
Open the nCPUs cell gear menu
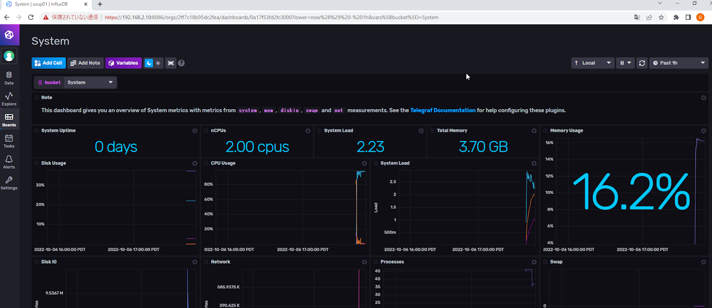(x=308, y=131)
